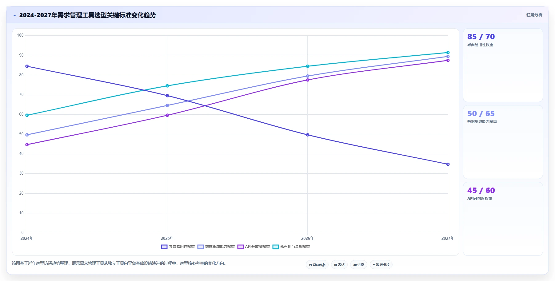Click the 2025年 私有化与合规 data point at 75
Viewport: 555px width, 281px height.
pyautogui.click(x=167, y=86)
